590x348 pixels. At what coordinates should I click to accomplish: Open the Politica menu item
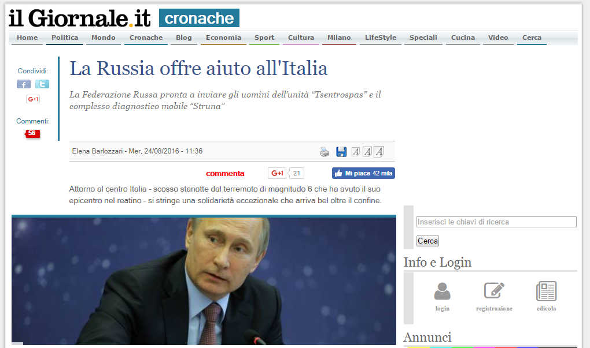point(65,38)
